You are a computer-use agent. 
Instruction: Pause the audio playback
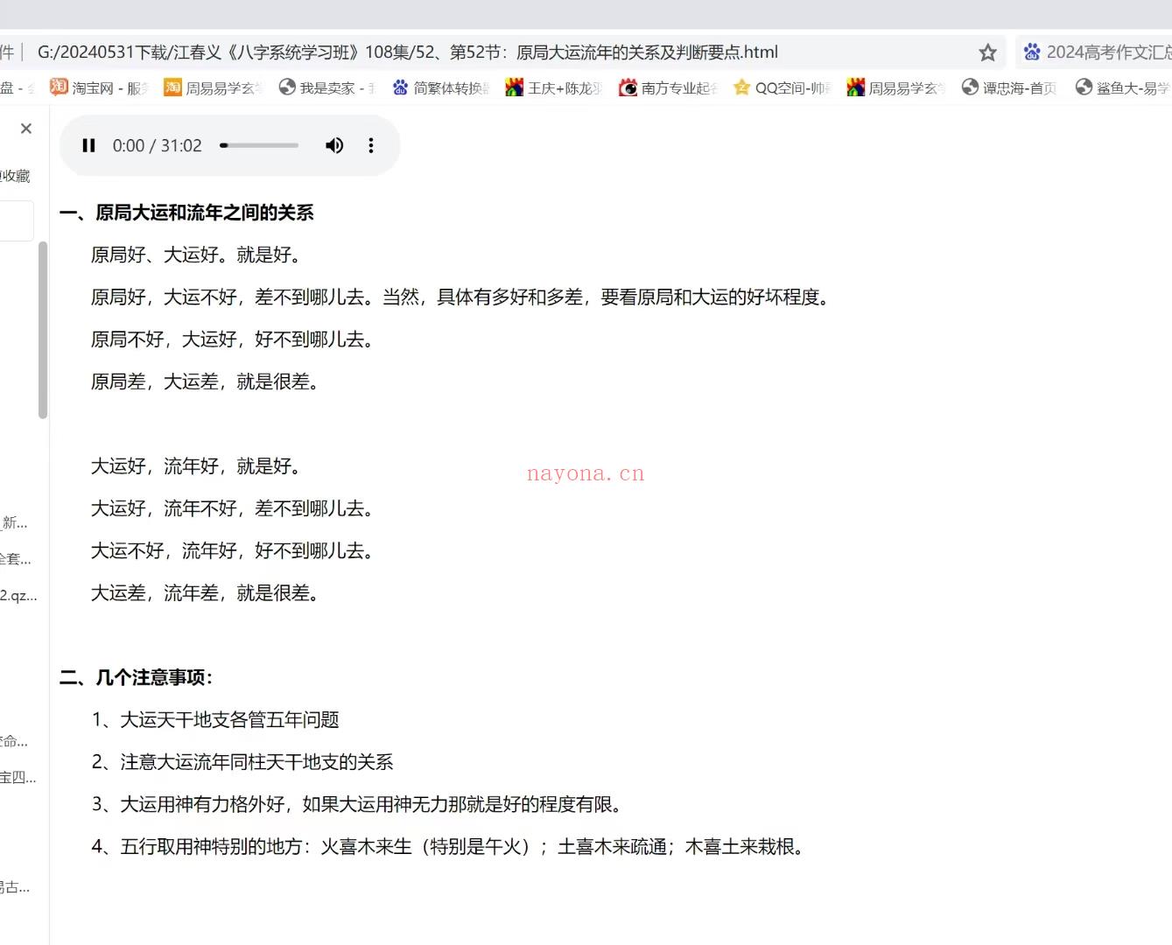tap(88, 145)
